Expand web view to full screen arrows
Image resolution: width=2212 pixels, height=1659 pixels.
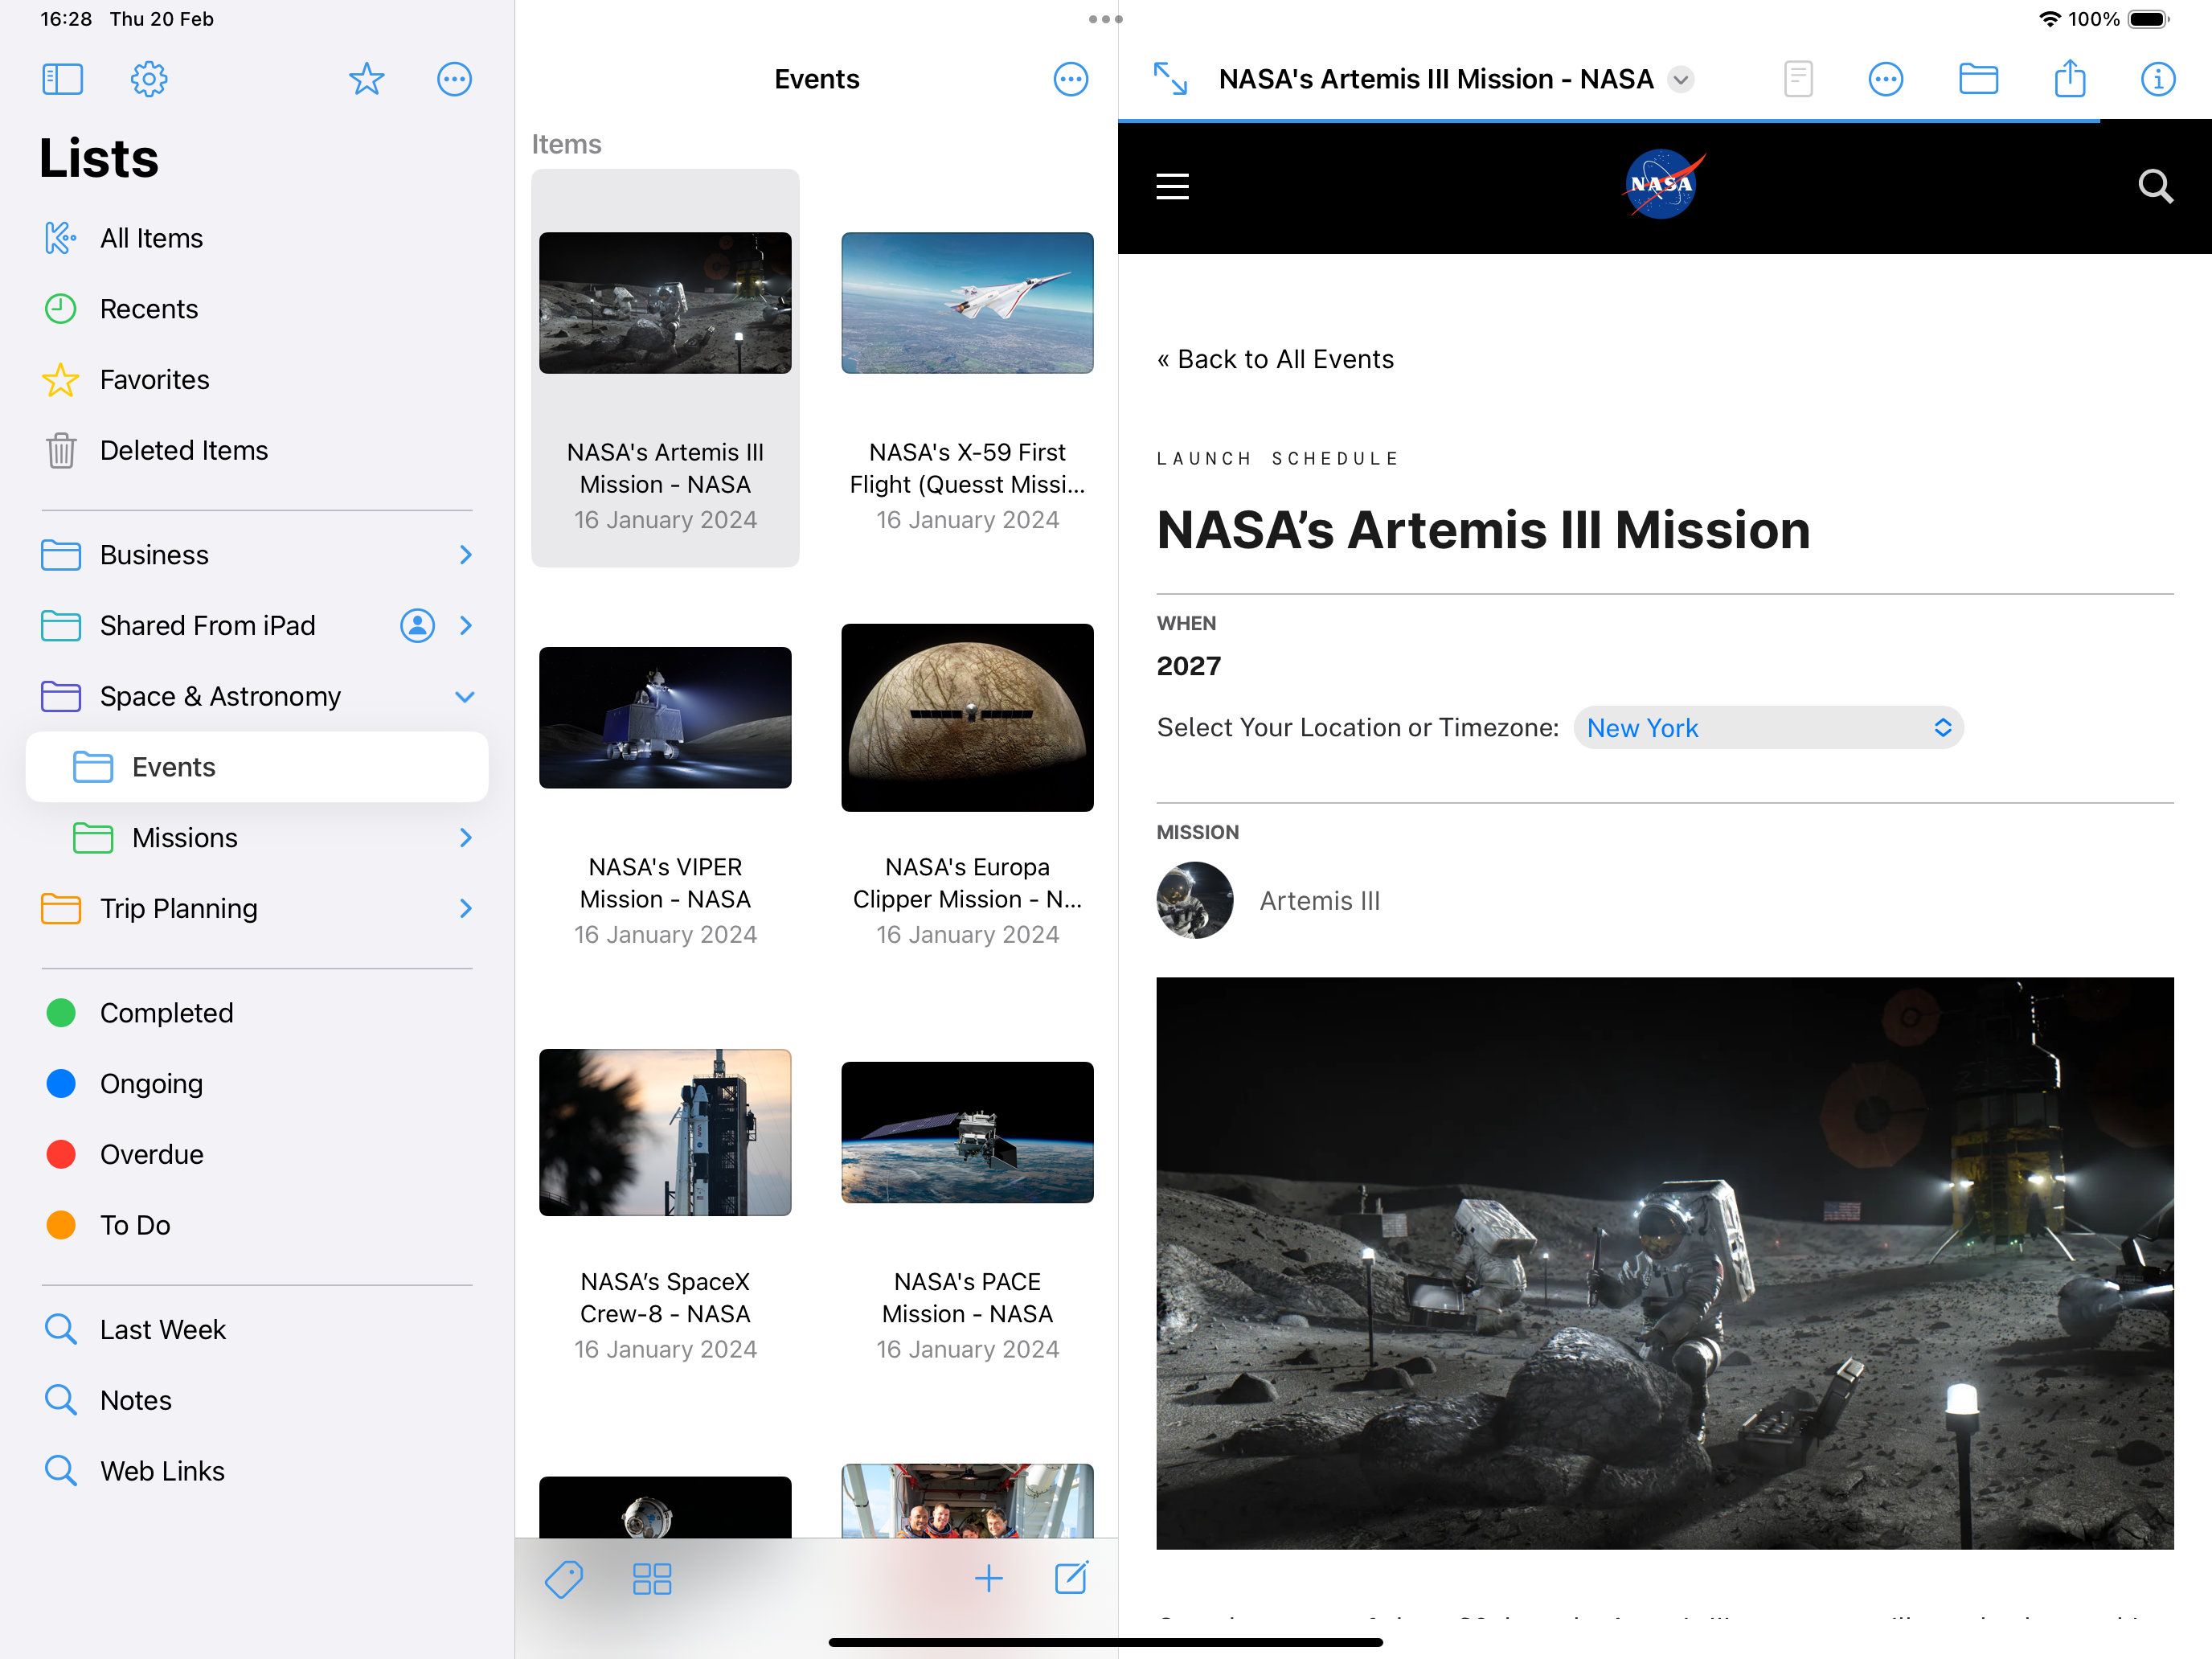(1170, 79)
